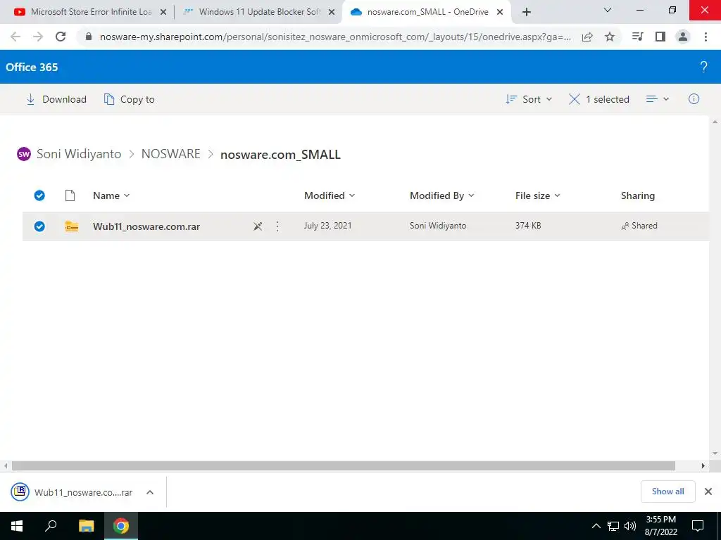Image resolution: width=721 pixels, height=540 pixels.
Task: Open Chrome profile avatar
Action: click(683, 37)
